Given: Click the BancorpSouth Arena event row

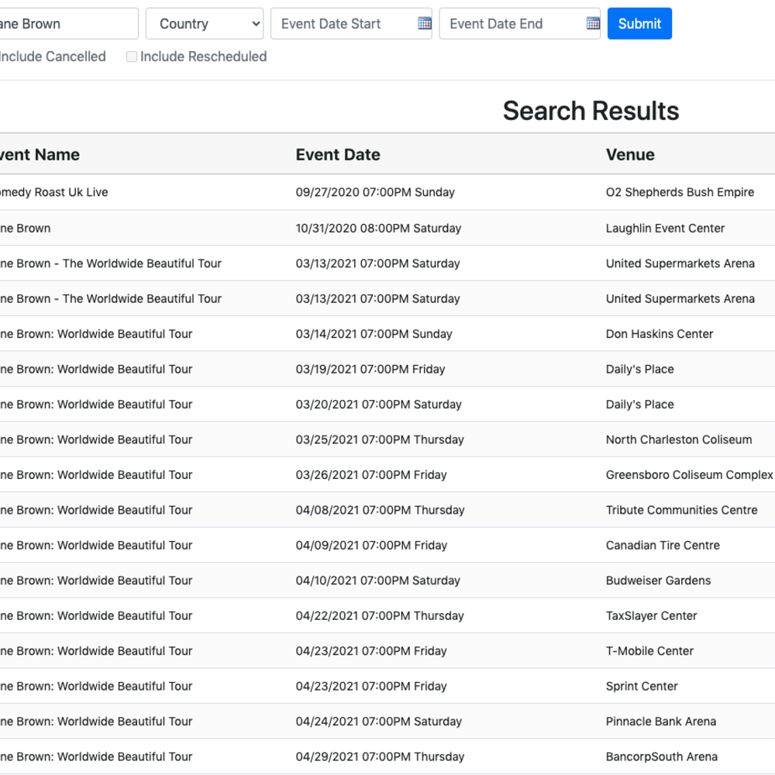Looking at the screenshot, I should (x=662, y=756).
